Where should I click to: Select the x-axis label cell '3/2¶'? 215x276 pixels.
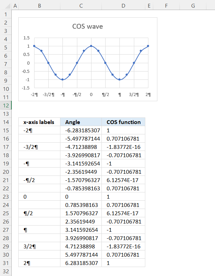click(x=39, y=246)
